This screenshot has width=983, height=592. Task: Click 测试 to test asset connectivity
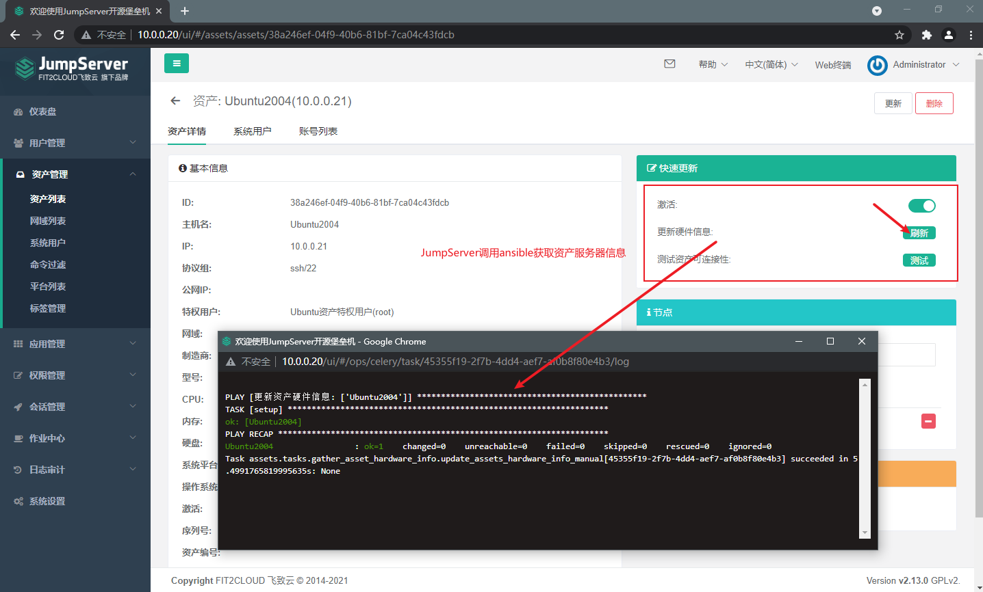tap(919, 260)
